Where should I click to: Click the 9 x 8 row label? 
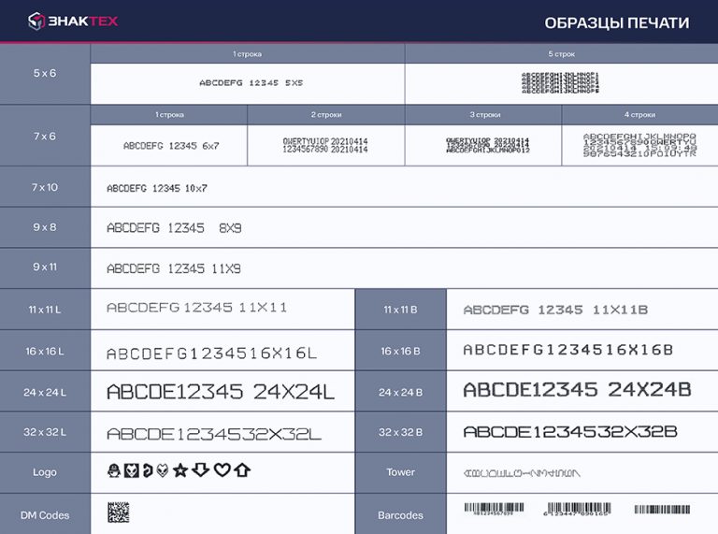tap(45, 227)
